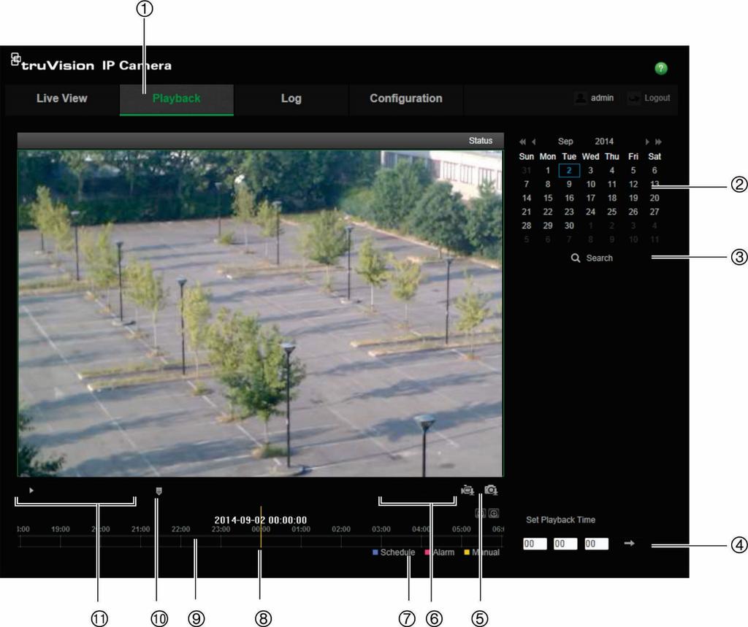Click date 22 in the calendar
The image size is (748, 627).
coord(548,212)
